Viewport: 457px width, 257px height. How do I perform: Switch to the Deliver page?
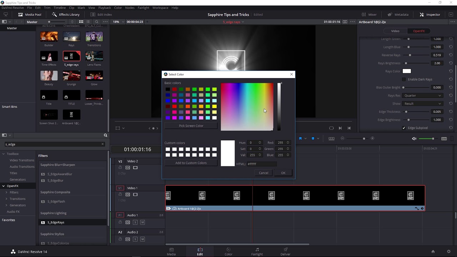tap(285, 252)
